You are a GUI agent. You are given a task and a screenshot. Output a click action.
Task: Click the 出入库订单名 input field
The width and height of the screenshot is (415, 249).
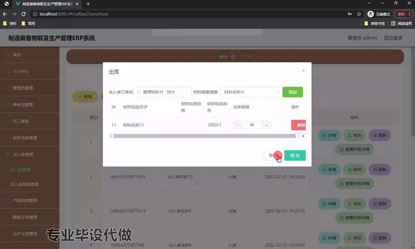coord(163,92)
